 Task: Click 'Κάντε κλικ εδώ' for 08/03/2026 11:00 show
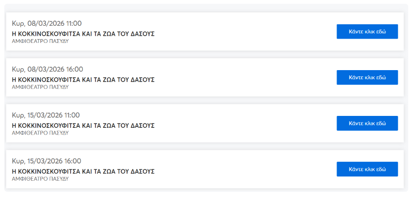tap(367, 31)
